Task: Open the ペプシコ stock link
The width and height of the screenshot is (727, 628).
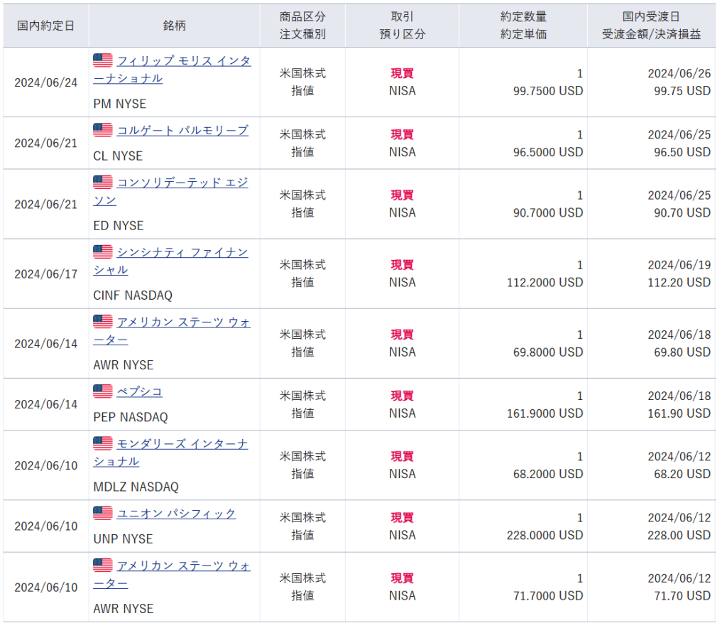Action: tap(140, 392)
